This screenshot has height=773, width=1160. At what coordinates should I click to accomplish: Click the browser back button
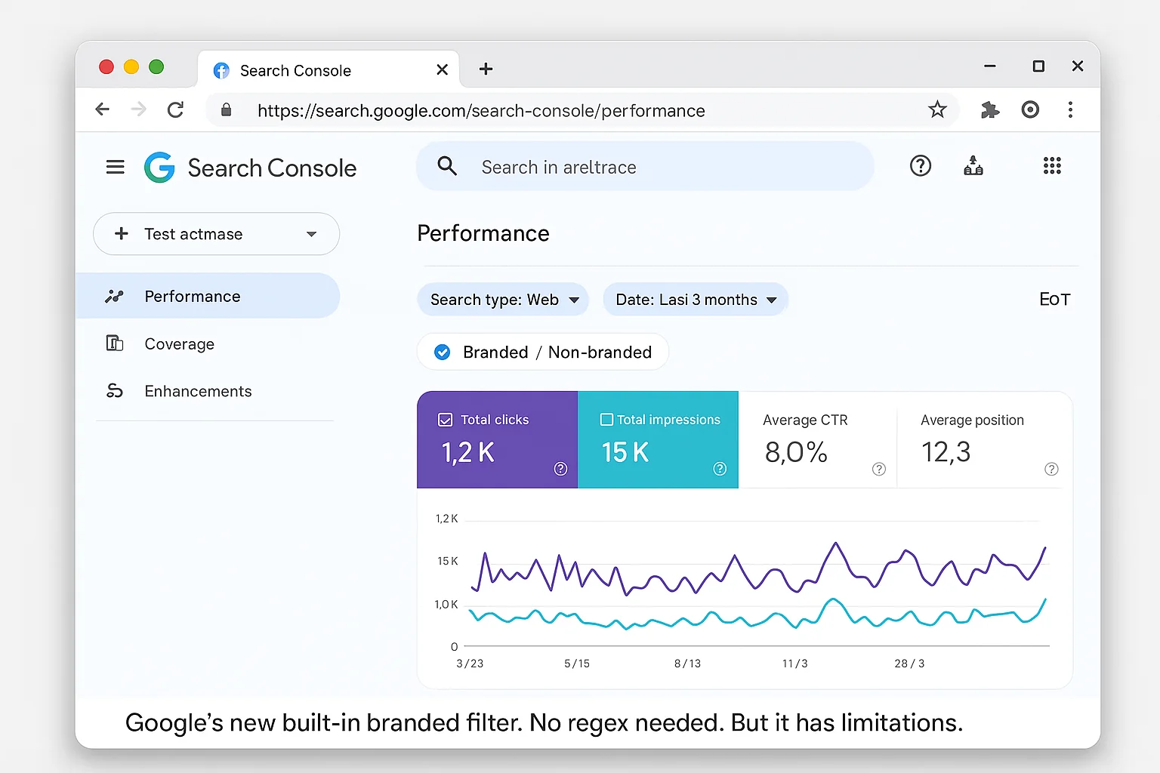(x=102, y=109)
